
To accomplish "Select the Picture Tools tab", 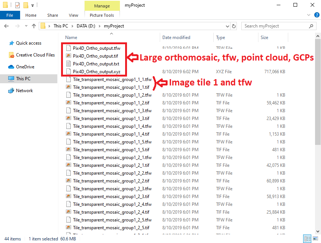I will coord(102,15).
